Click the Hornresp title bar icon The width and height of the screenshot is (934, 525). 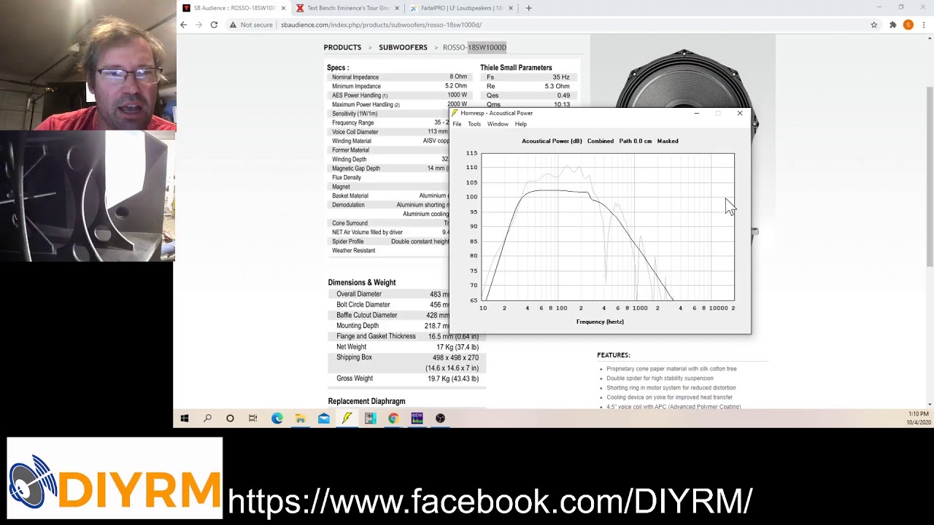pos(455,113)
